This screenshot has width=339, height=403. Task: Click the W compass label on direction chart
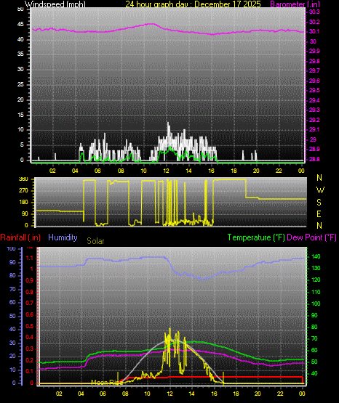320,190
